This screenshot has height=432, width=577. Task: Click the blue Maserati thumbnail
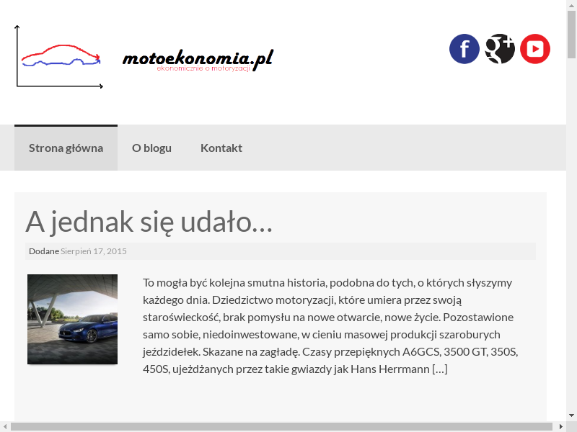tap(72, 319)
